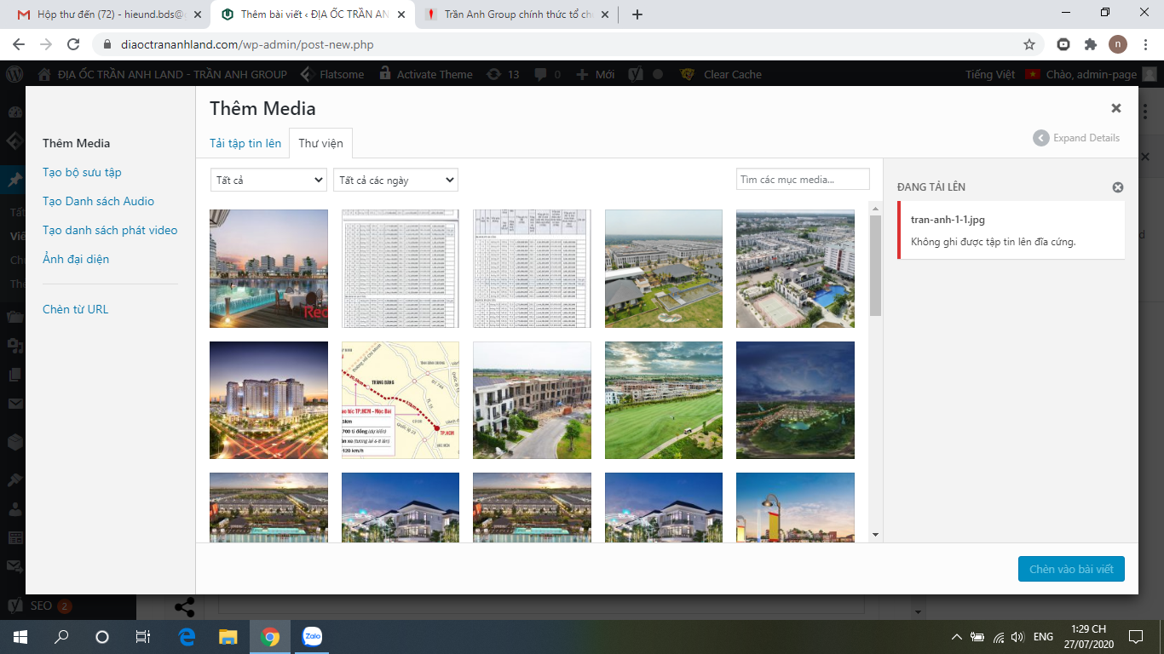1164x654 pixels.
Task: Click the Chrome icon on the taskbar
Action: coord(270,637)
